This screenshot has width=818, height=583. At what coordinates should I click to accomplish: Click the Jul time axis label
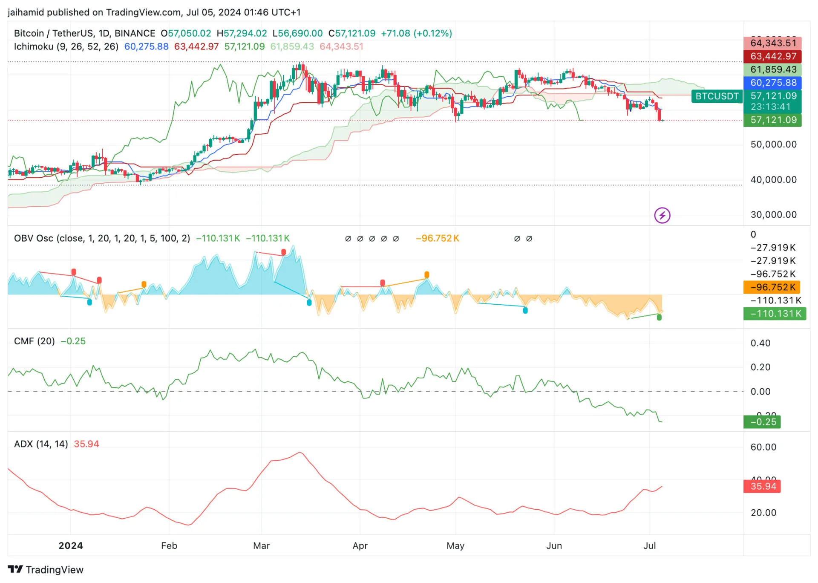650,545
